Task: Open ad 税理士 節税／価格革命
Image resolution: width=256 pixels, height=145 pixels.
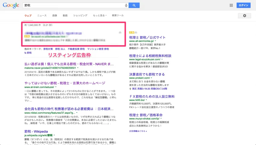Action: click(146, 115)
